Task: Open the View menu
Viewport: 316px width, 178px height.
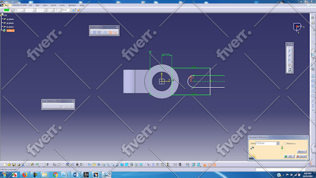Action: [x=45, y=5]
